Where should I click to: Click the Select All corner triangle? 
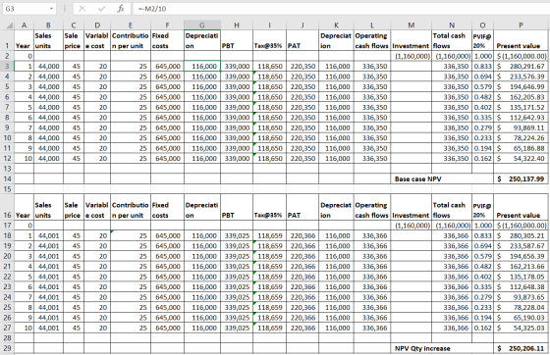[10, 25]
